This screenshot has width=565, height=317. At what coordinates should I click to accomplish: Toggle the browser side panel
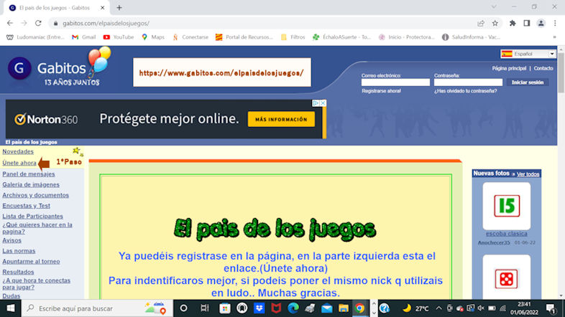pos(526,23)
